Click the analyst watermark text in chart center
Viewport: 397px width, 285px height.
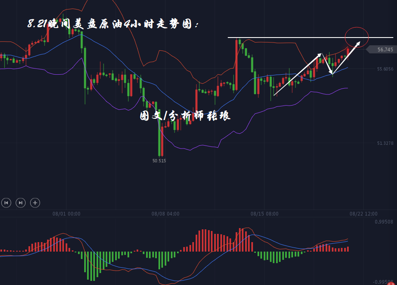click(185, 116)
